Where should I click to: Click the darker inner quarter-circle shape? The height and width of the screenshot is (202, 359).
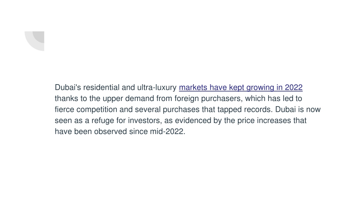(x=39, y=37)
